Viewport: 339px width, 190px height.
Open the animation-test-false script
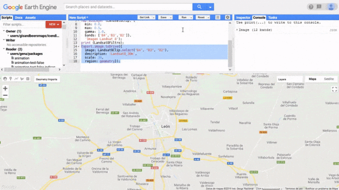(29, 63)
